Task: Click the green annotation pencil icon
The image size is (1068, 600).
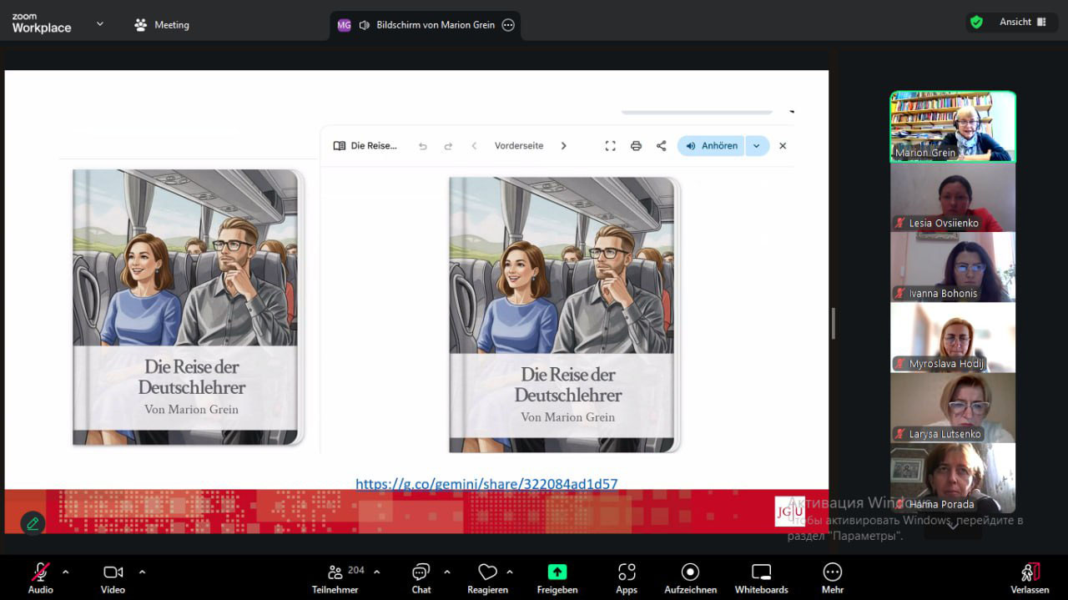Action: (x=33, y=523)
